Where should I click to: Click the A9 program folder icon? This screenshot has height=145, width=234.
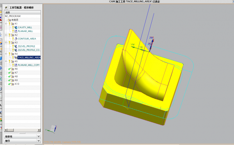pos(12,80)
